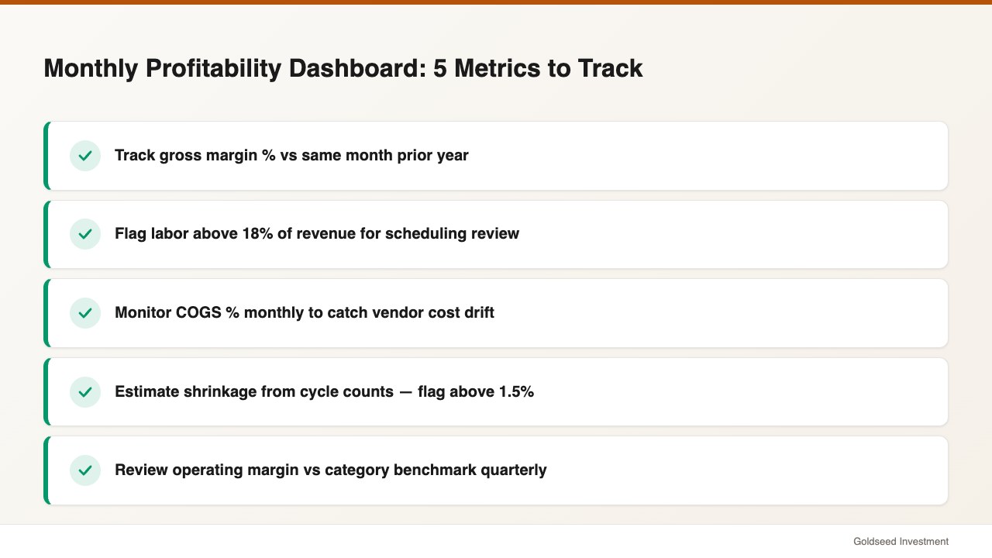Click the green accent bar of the COGS card
Image resolution: width=992 pixels, height=558 pixels.
coord(46,313)
